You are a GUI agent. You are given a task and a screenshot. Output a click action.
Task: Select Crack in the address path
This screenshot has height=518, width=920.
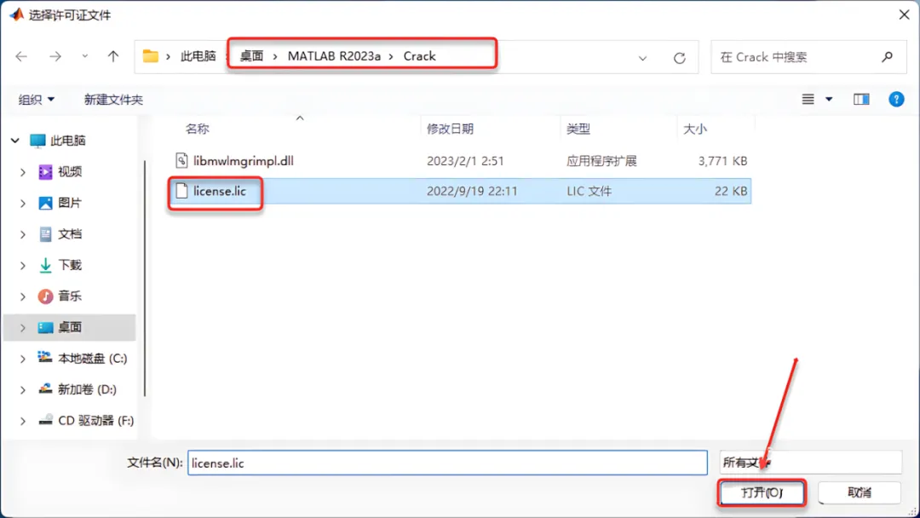click(x=419, y=56)
